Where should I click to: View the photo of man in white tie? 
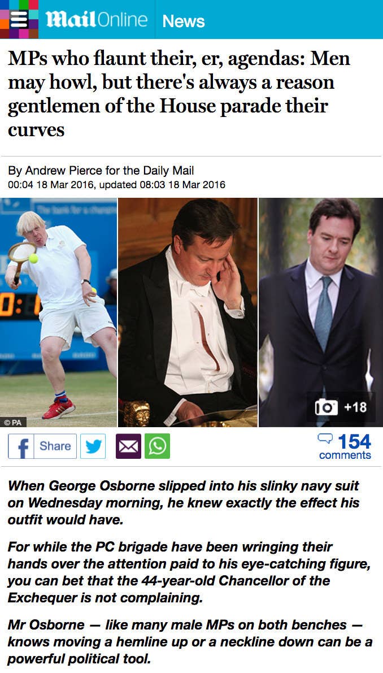(188, 312)
